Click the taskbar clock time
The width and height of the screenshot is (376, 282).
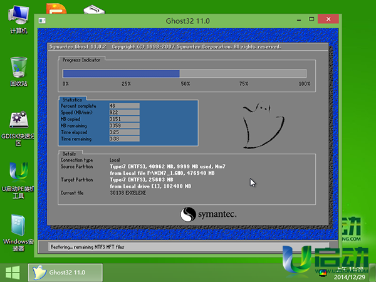click(x=350, y=269)
